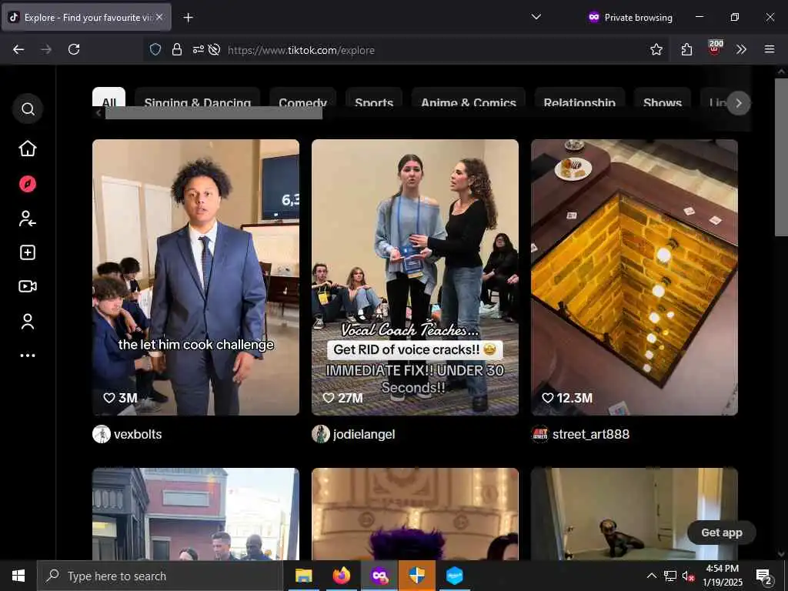Open a new browser tab
Screen dimensions: 788x591
click(188, 18)
